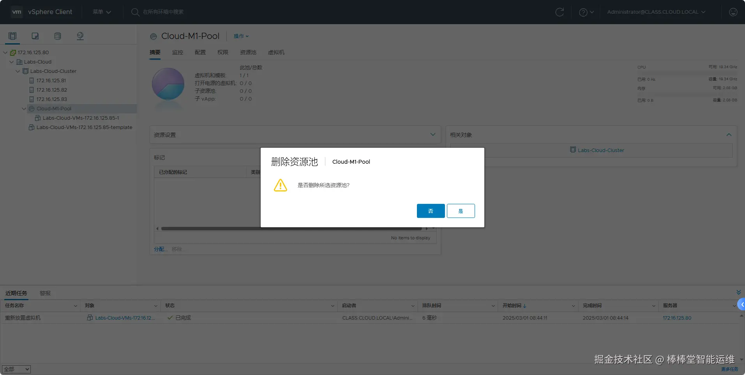745x375 pixels.
Task: Click the 已分配的标记 column header
Action: point(173,172)
